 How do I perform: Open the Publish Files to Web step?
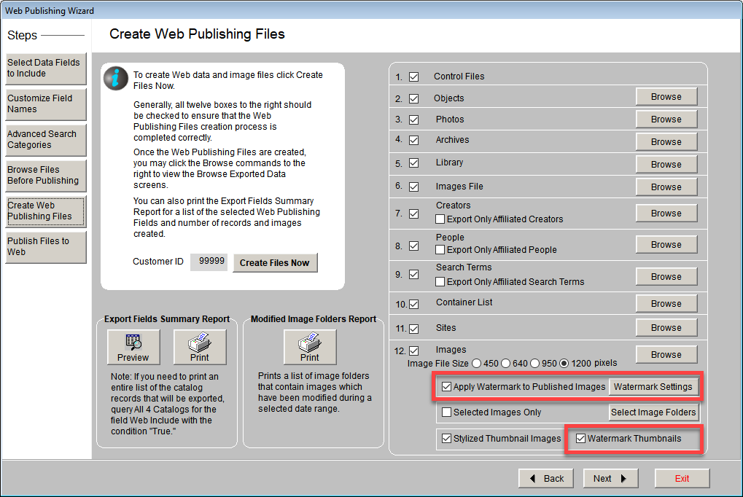[x=45, y=246]
